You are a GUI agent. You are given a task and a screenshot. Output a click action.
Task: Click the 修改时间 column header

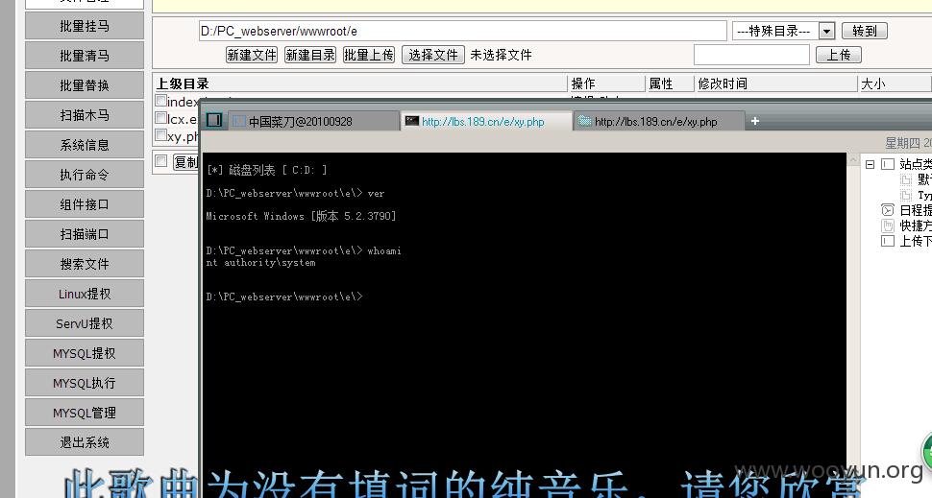point(723,83)
